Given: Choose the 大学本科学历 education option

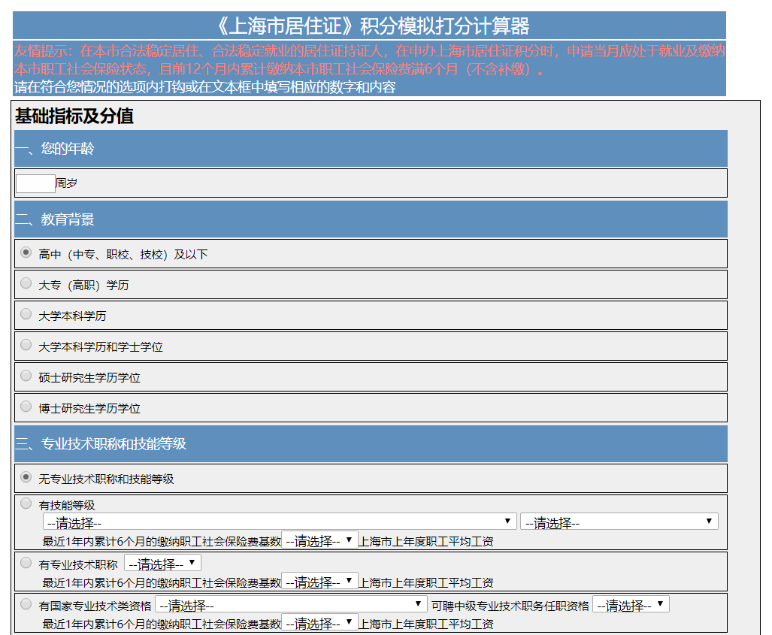Looking at the screenshot, I should click(x=26, y=314).
